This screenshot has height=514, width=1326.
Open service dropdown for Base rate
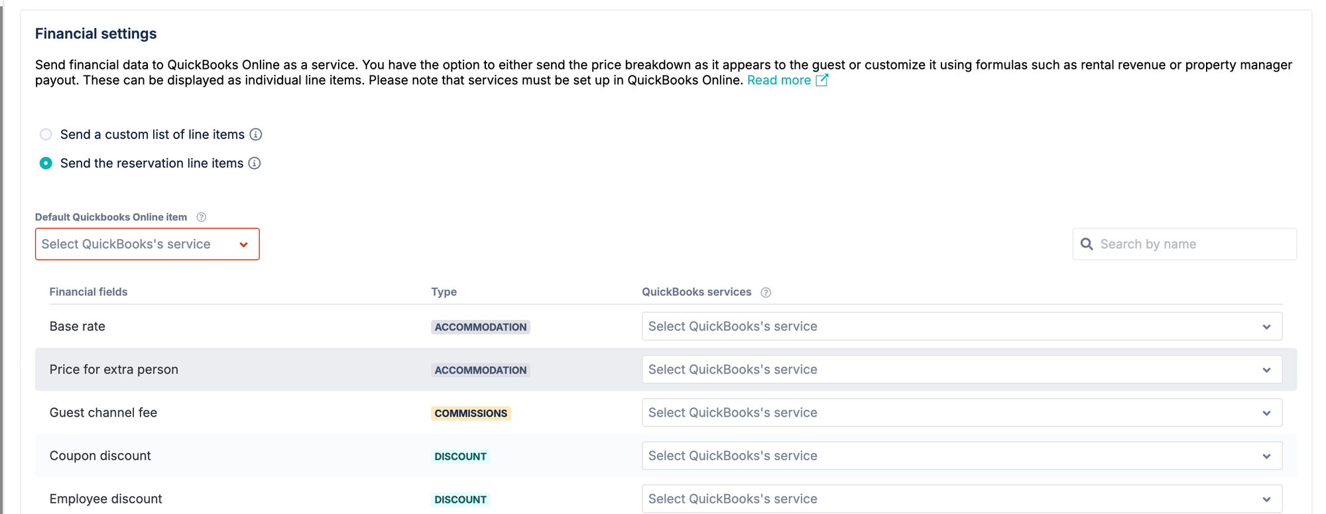[962, 327]
